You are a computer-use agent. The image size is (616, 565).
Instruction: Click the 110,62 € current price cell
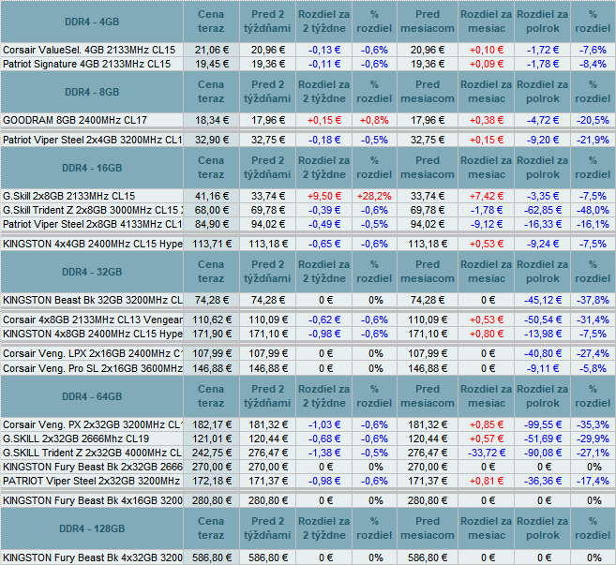211,320
